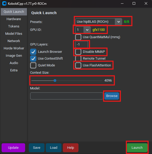
Task: Expand the GPU ID dropdown
Action: pos(87,30)
